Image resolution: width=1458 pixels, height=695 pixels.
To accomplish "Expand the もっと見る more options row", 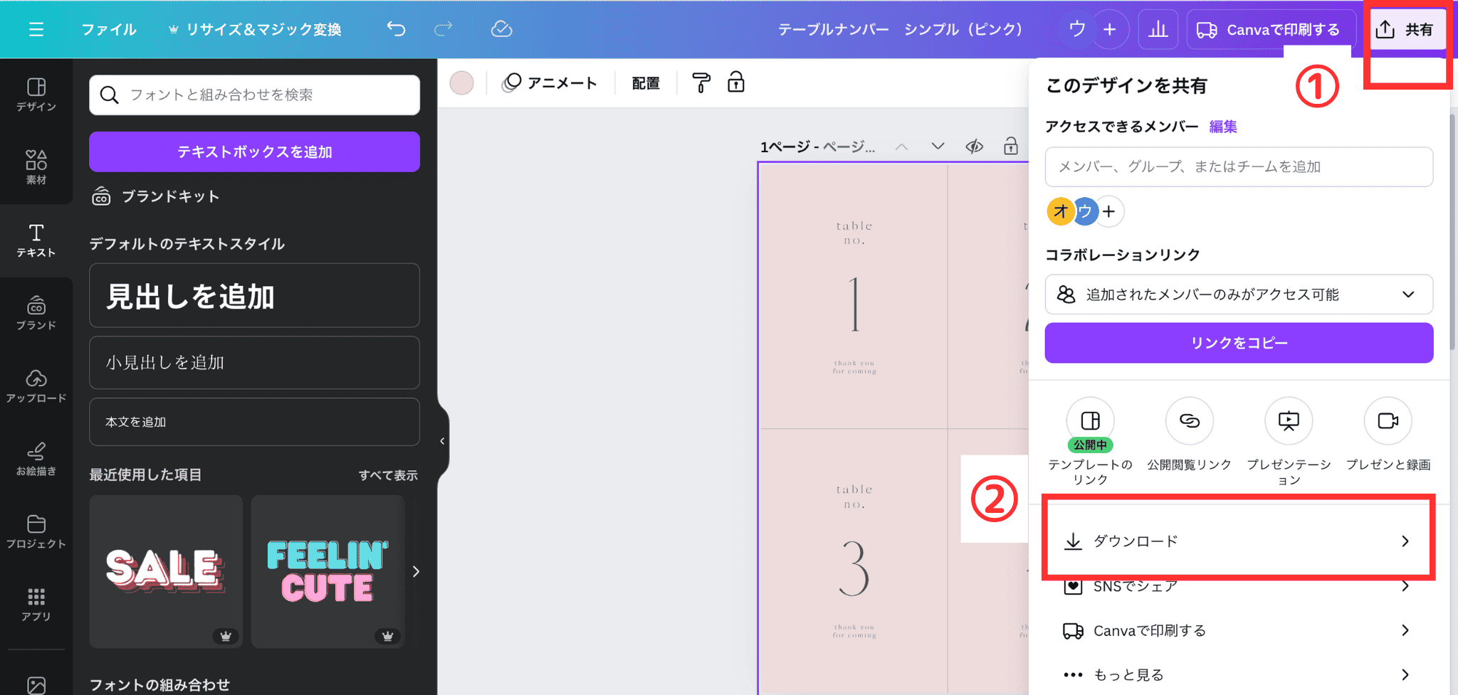I will click(x=1238, y=674).
